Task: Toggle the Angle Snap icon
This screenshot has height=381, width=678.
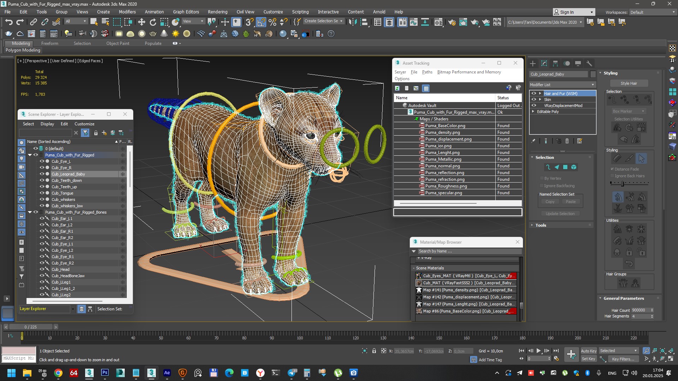Action: pos(261,22)
